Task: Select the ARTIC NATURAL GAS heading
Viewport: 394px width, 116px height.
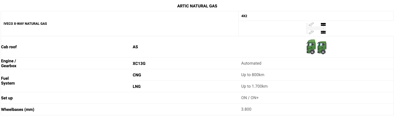Action: point(197,6)
